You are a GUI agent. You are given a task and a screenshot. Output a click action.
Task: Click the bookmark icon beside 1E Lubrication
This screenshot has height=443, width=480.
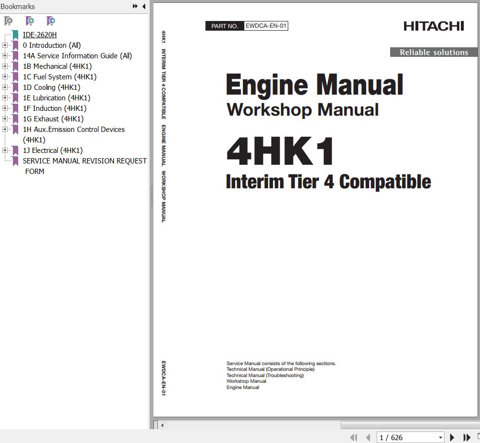tap(15, 98)
